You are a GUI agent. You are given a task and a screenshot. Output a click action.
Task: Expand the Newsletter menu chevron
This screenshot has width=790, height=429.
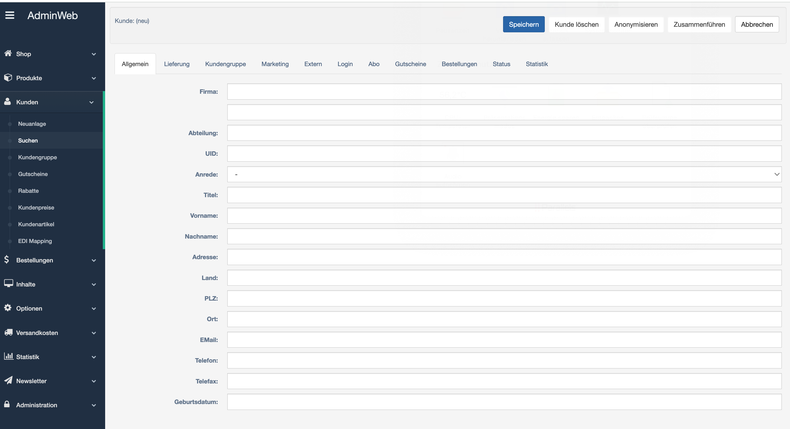pos(94,381)
